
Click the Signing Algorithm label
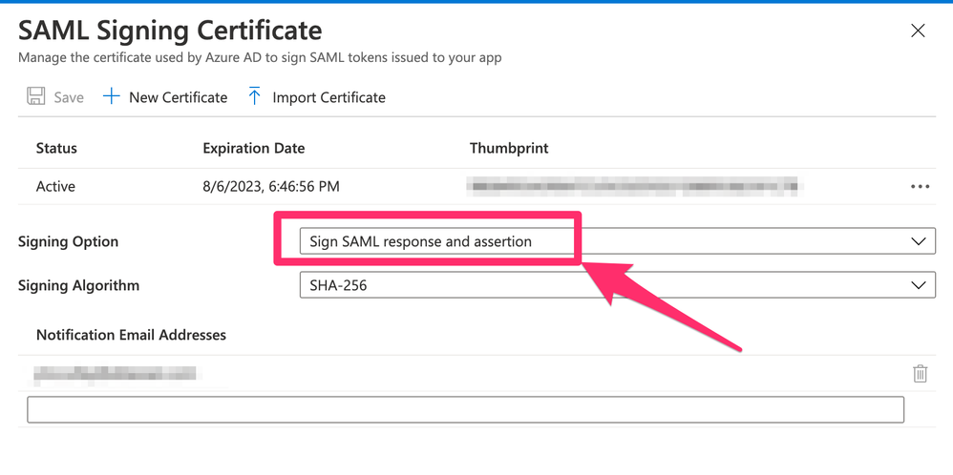click(78, 285)
